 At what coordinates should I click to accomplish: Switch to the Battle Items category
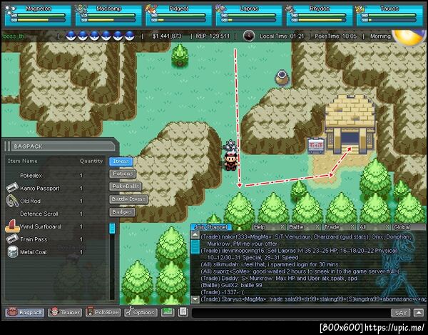128,199
